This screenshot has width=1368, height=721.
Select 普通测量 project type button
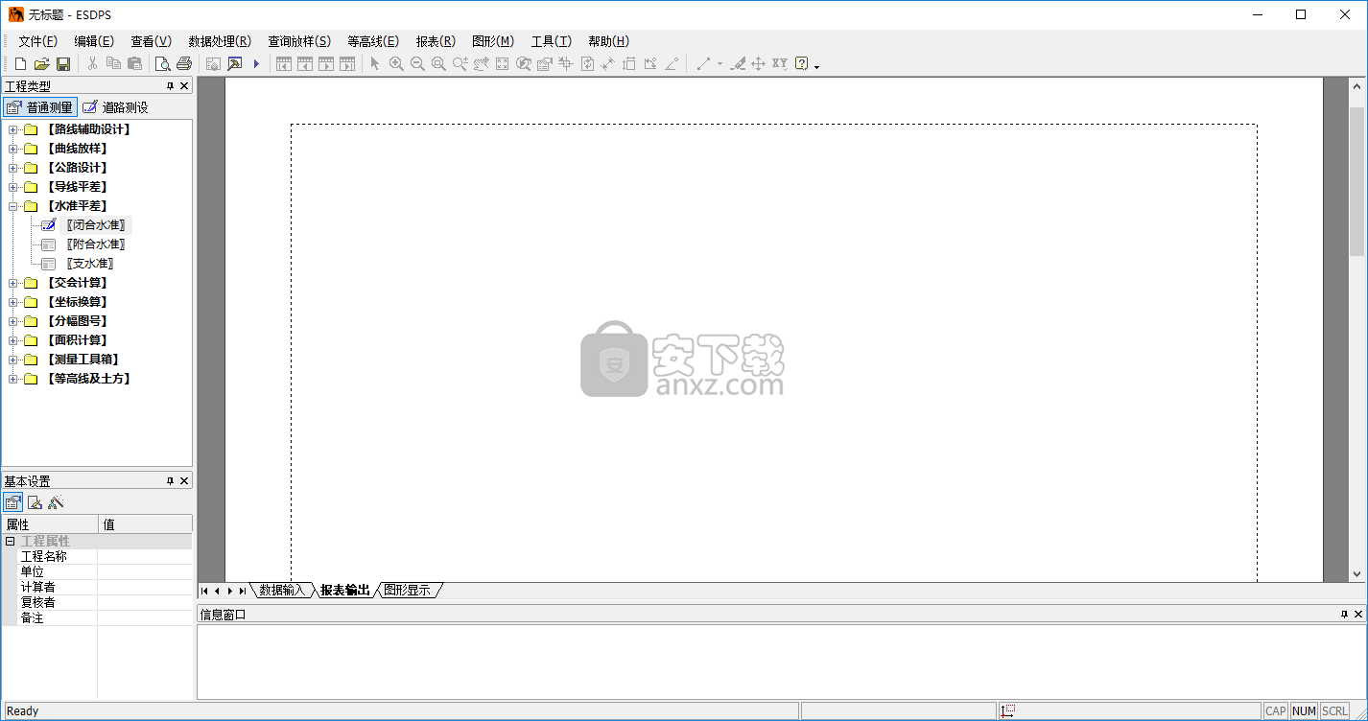click(39, 107)
